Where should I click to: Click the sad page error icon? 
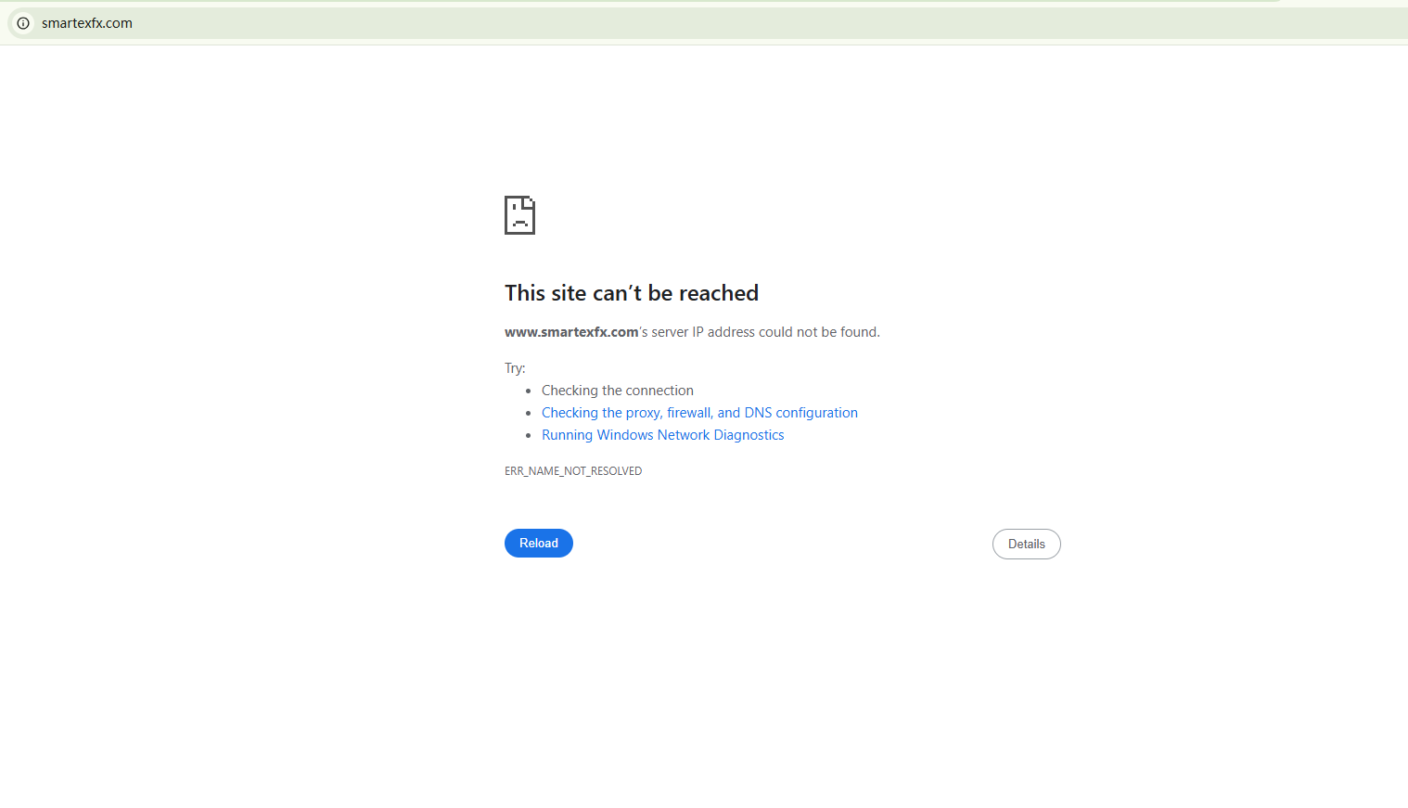[519, 215]
